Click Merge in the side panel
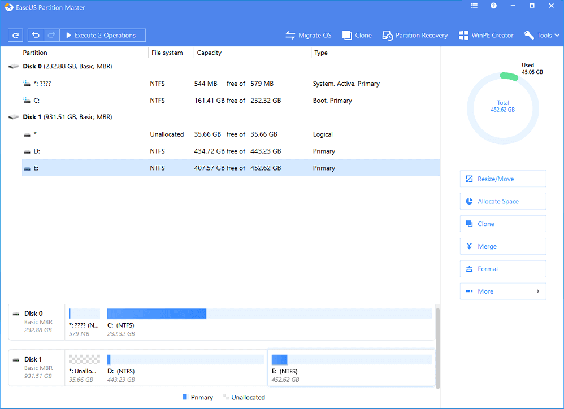 coord(503,247)
